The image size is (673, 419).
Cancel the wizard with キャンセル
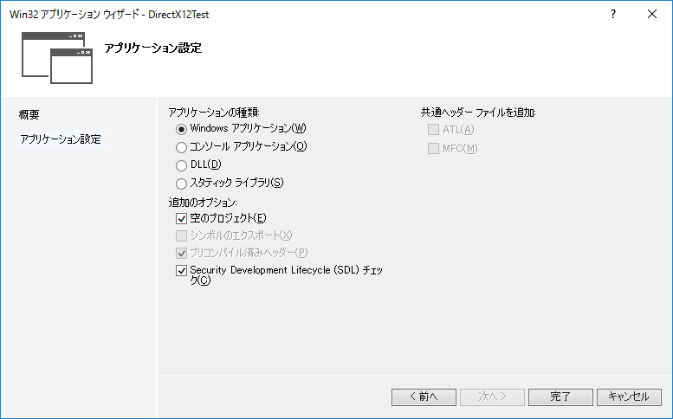click(629, 396)
